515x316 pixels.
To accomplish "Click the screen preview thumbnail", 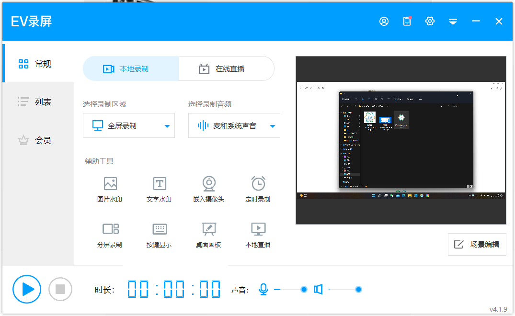I will [x=401, y=140].
